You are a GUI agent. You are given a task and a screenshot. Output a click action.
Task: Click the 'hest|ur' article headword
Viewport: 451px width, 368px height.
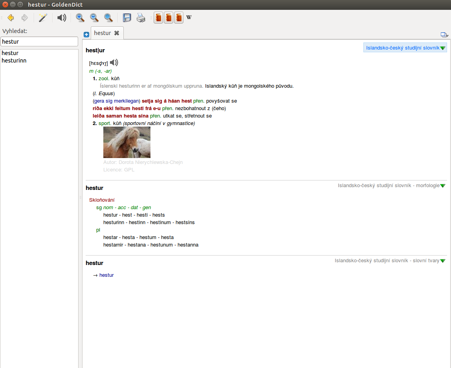pos(95,50)
